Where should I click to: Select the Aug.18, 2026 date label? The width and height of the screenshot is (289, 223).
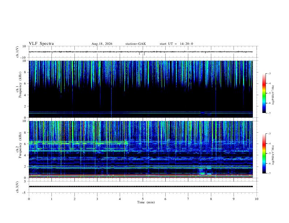[x=102, y=44]
